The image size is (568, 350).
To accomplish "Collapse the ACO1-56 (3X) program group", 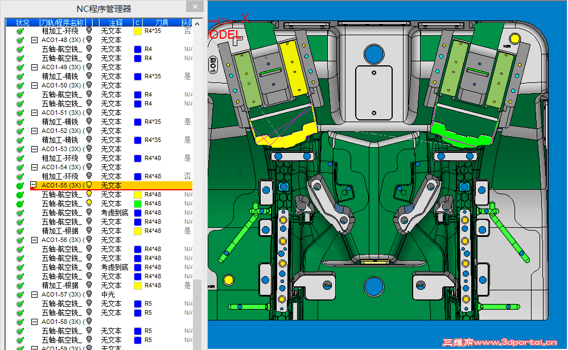I will 34,240.
